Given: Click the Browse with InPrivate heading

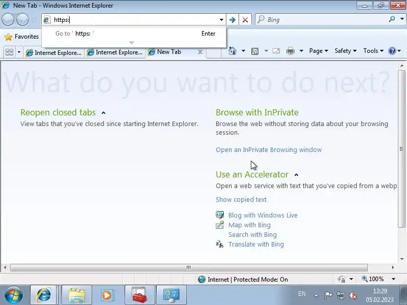Looking at the screenshot, I should click(x=257, y=112).
